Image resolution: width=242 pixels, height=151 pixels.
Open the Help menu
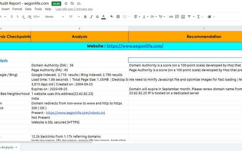click(48, 9)
